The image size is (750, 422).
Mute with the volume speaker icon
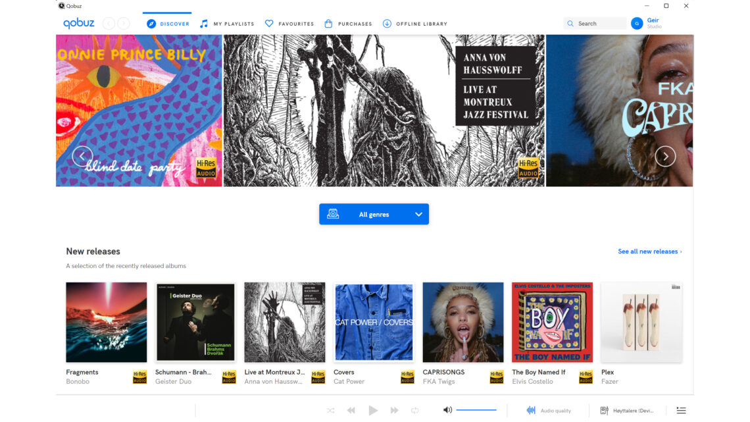(x=448, y=410)
